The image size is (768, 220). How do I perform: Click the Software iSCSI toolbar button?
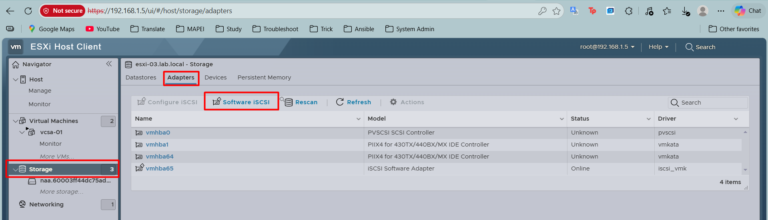[241, 102]
